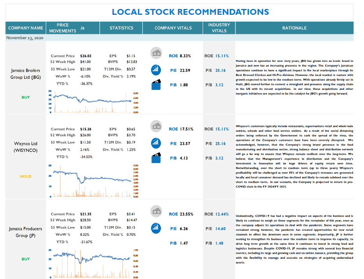Select the 52 Week High value $28.50
The height and width of the screenshot is (279, 364).
pos(85,220)
